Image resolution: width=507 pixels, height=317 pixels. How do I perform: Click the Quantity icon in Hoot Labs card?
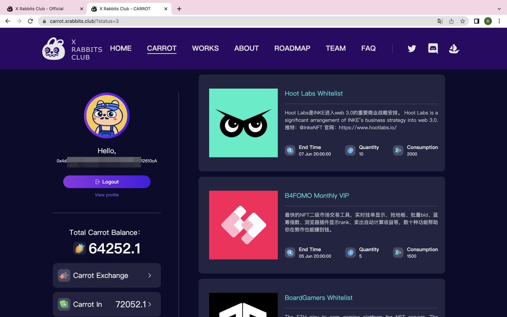point(350,150)
